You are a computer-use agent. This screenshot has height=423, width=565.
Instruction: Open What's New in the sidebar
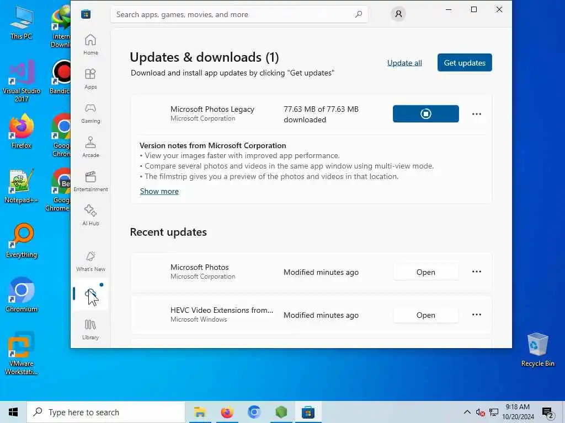[90, 261]
